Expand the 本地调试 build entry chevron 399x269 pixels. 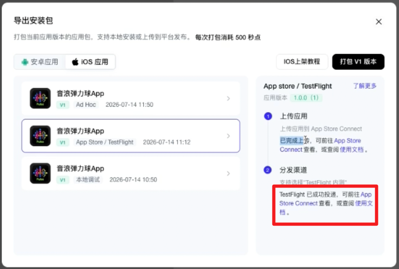coord(228,173)
